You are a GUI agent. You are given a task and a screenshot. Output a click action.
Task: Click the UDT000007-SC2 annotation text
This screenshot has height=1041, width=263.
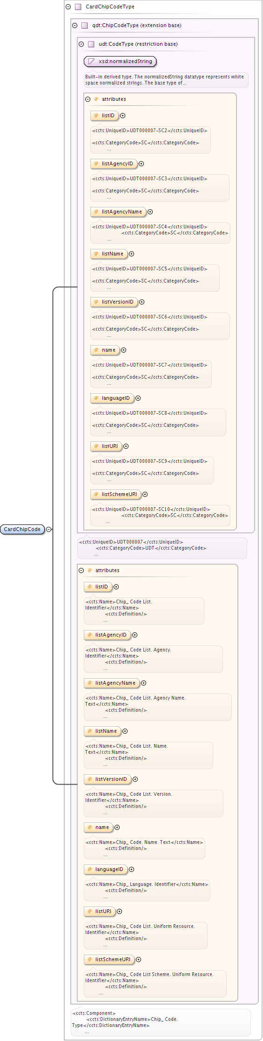pos(149,131)
